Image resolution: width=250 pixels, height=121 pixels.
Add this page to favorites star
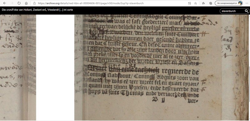[196, 3]
